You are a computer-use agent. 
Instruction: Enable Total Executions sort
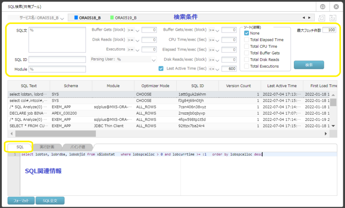tap(246, 66)
